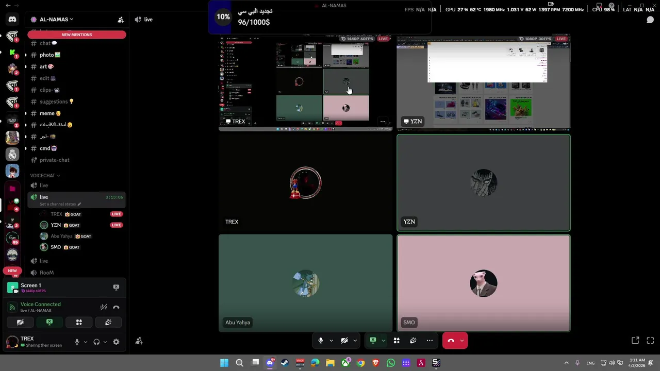Open Google Chrome from the taskbar
This screenshot has width=660, height=371.
360,363
